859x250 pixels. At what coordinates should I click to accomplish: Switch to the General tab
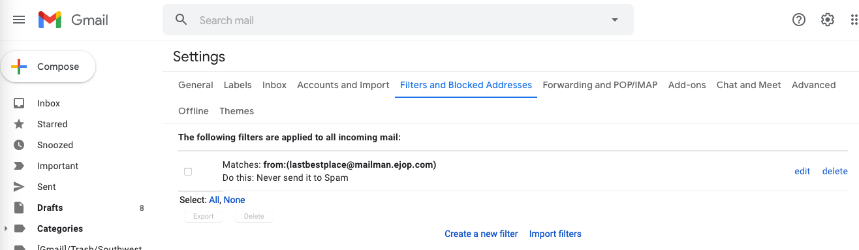click(x=196, y=85)
